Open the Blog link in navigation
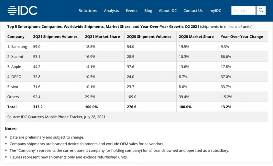Image resolution: width=273 pixels, height=166 pixels. [148, 11]
